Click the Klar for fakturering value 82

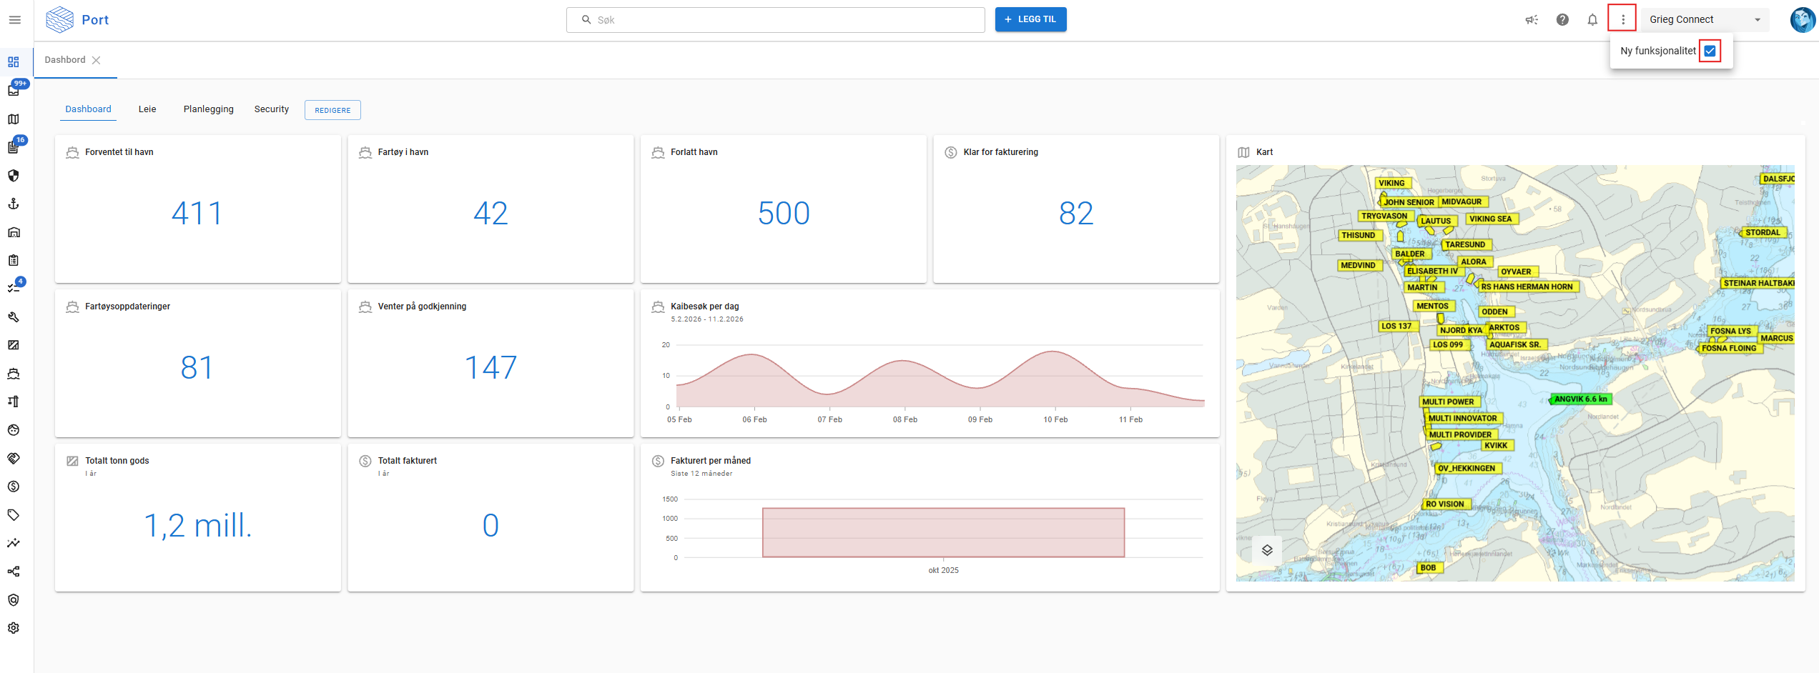1076,214
